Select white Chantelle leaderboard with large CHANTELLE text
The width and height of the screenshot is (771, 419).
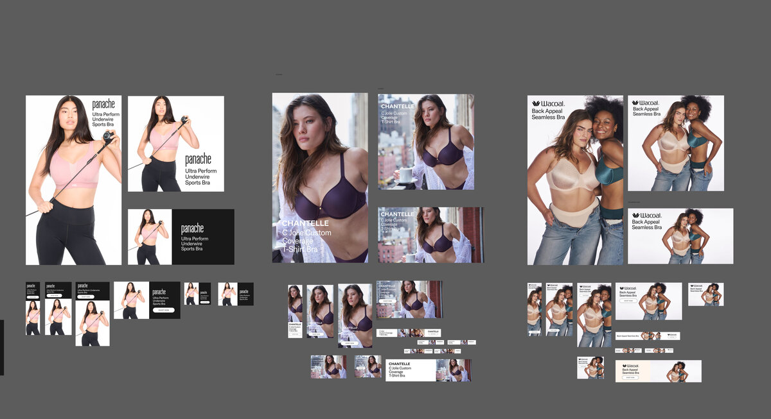[x=429, y=370]
